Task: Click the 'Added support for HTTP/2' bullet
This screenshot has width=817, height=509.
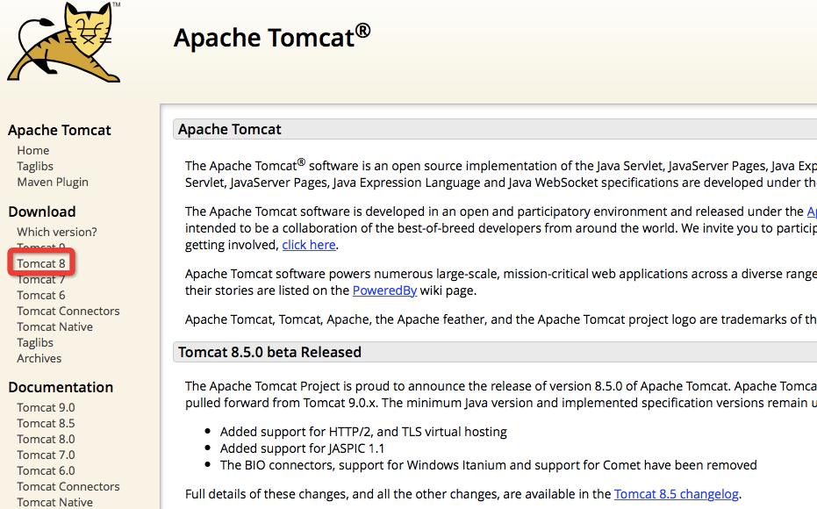Action: click(363, 432)
